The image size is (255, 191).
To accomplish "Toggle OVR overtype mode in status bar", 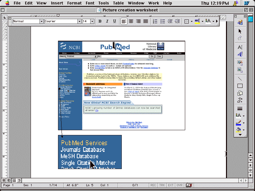I will 179,185.
